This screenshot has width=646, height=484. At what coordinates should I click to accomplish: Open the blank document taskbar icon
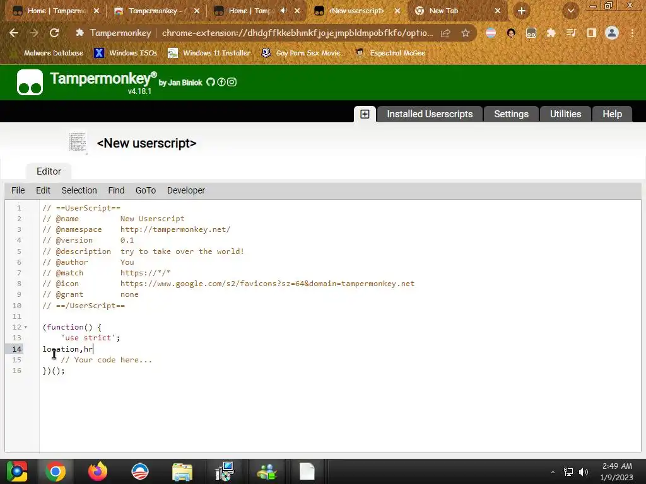click(307, 471)
